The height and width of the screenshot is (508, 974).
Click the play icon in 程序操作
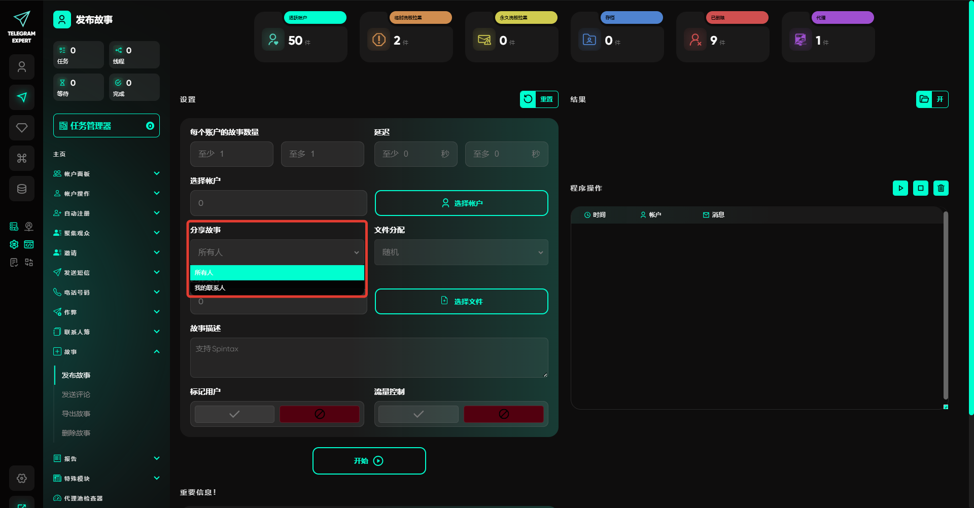tap(900, 188)
